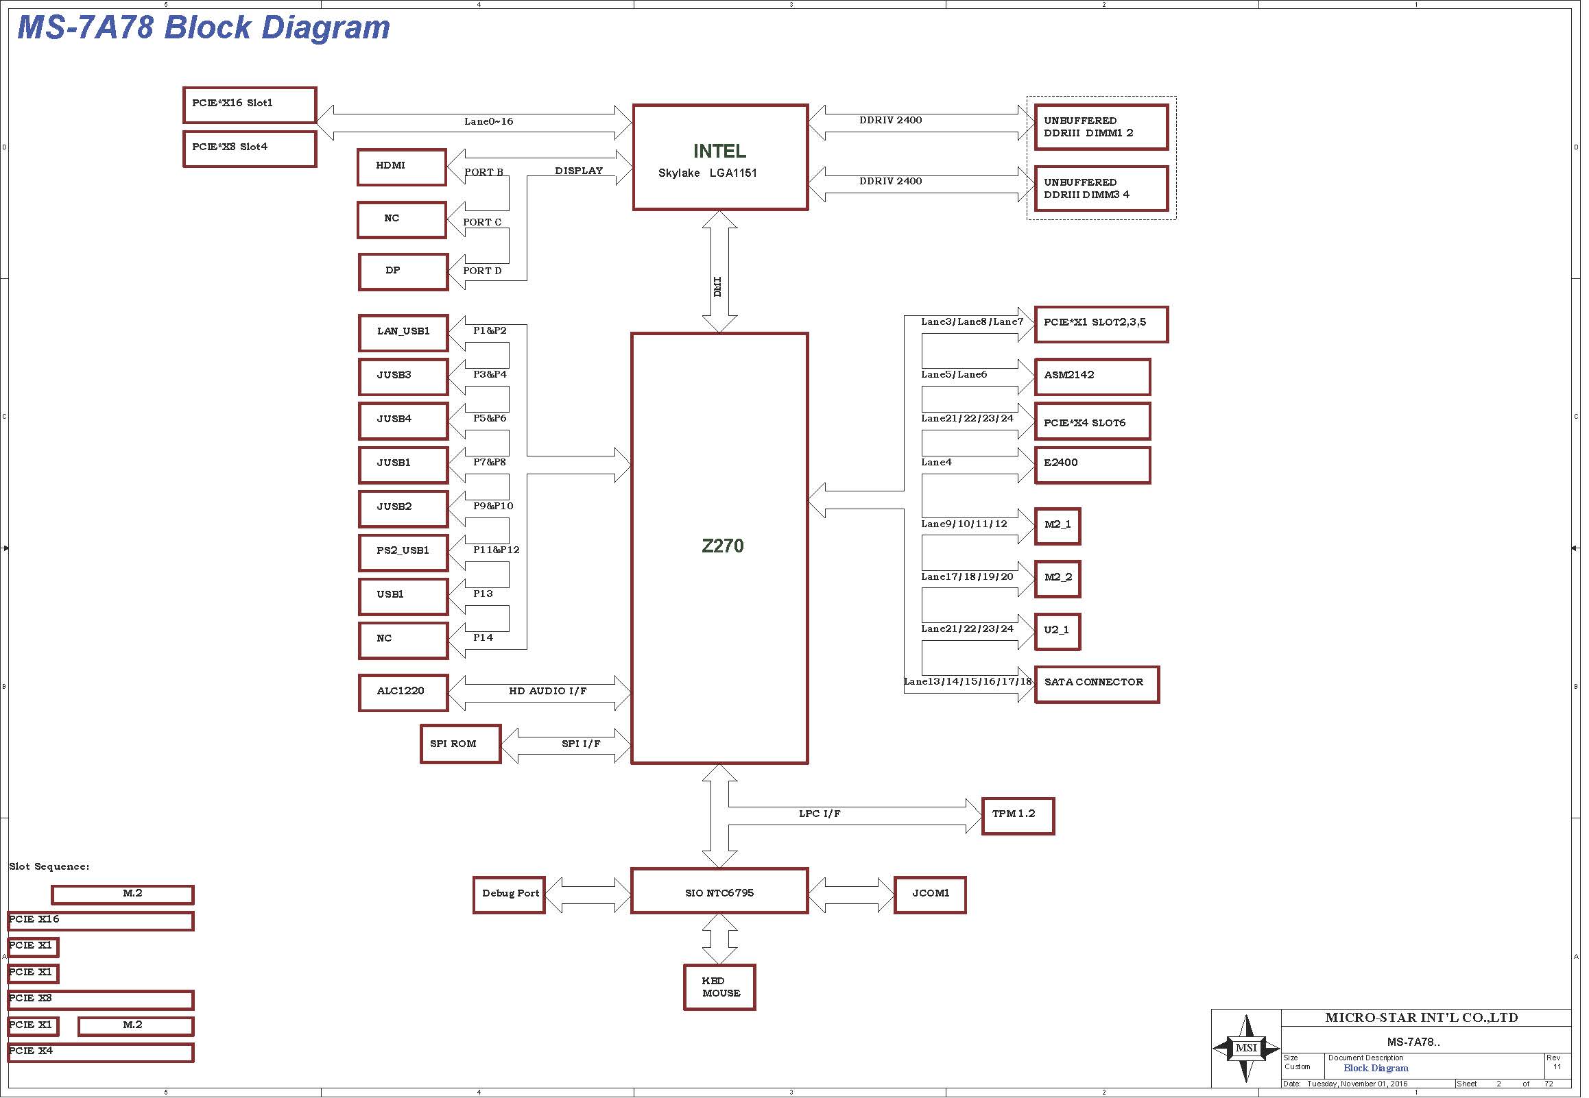Select the PCIE*X16 Slot1 block
Screen dimensions: 1589x1098
(250, 105)
